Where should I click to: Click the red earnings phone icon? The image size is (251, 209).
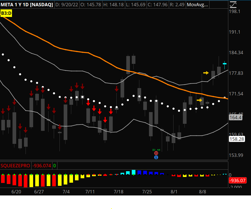[156, 153]
